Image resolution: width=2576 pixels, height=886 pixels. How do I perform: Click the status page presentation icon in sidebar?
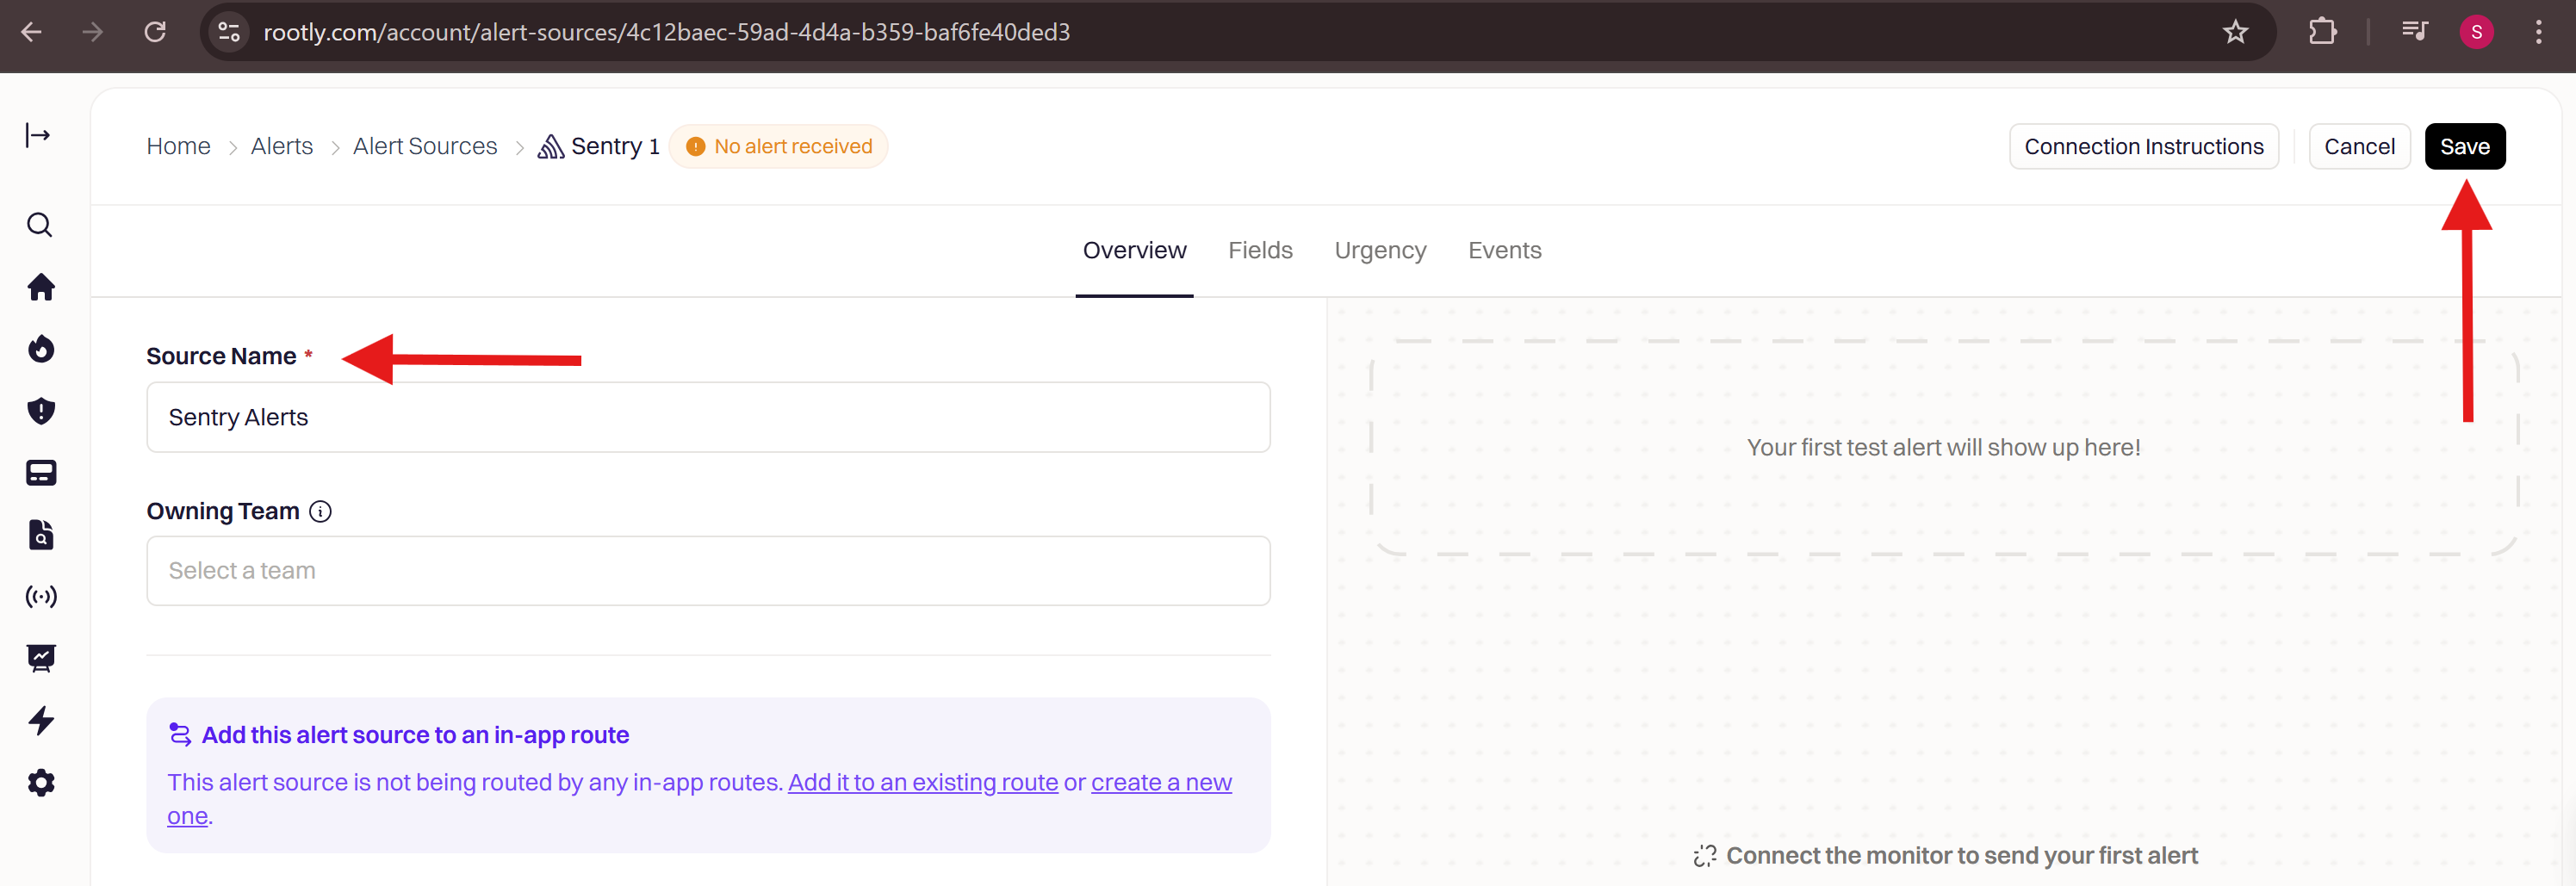40,658
